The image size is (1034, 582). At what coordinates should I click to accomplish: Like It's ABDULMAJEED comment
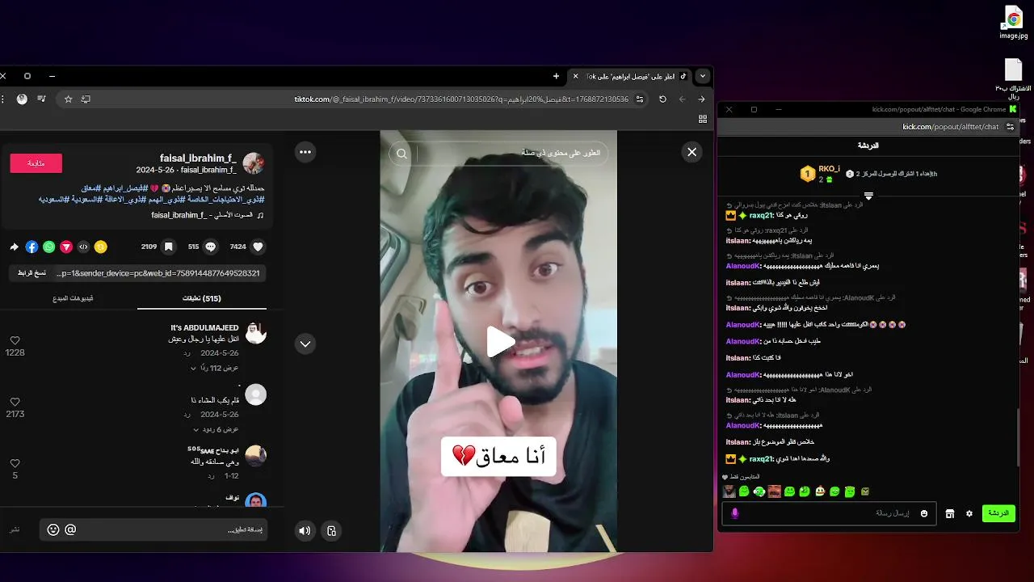point(15,341)
